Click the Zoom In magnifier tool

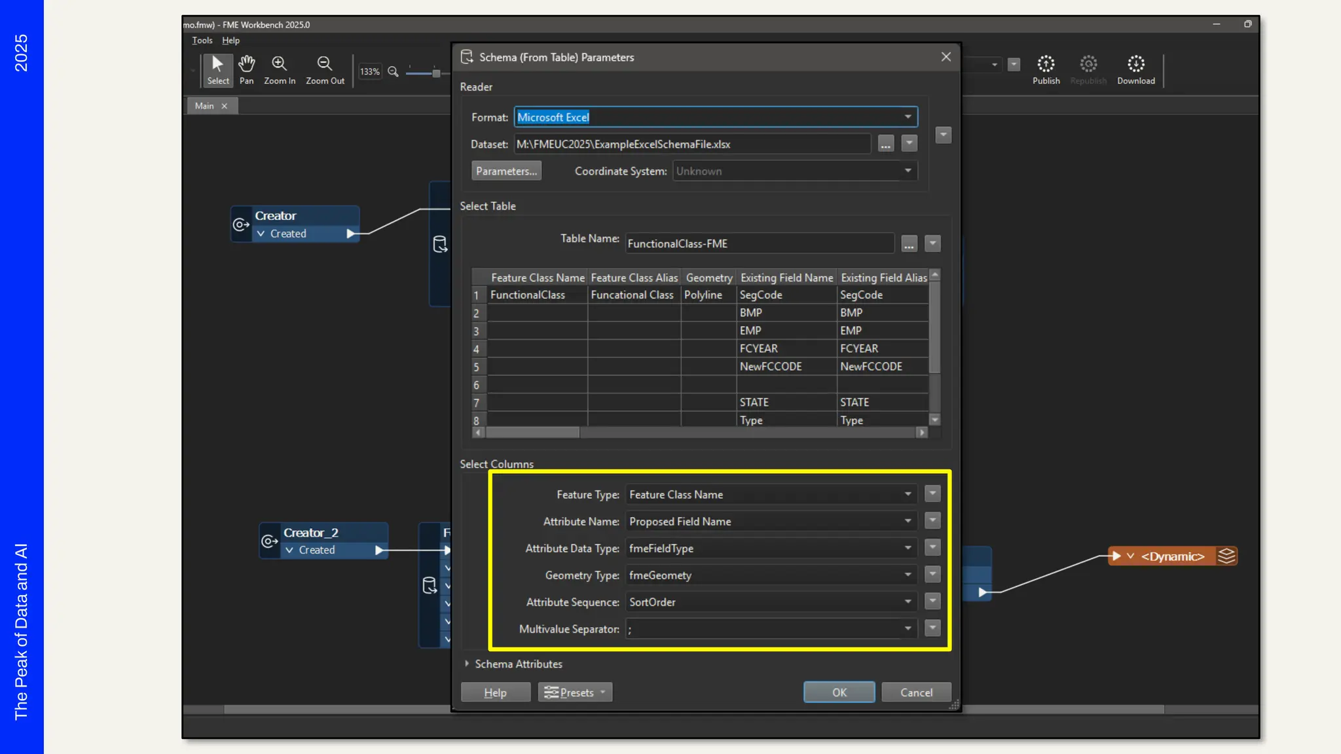pyautogui.click(x=280, y=69)
